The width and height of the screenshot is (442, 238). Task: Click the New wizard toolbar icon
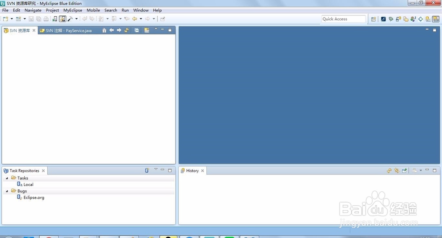point(5,19)
